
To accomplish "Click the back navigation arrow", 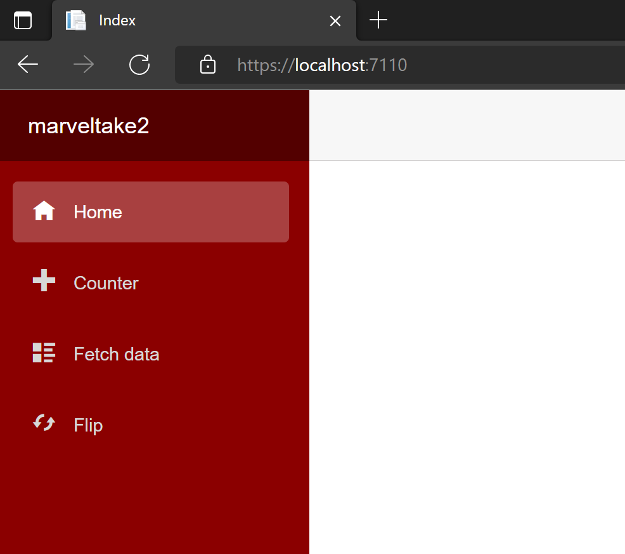I will coord(27,65).
